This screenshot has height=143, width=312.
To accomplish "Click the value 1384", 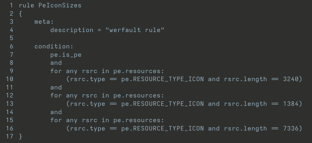I will click(x=291, y=104).
